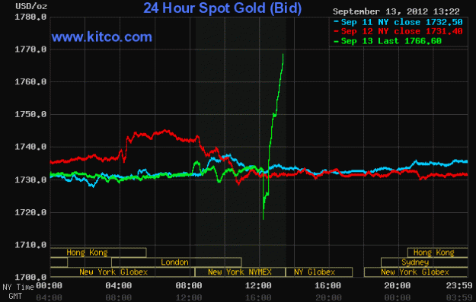Image resolution: width=476 pixels, height=302 pixels.
Task: Click the NY Time 08:00 tick label
Action: [189, 285]
